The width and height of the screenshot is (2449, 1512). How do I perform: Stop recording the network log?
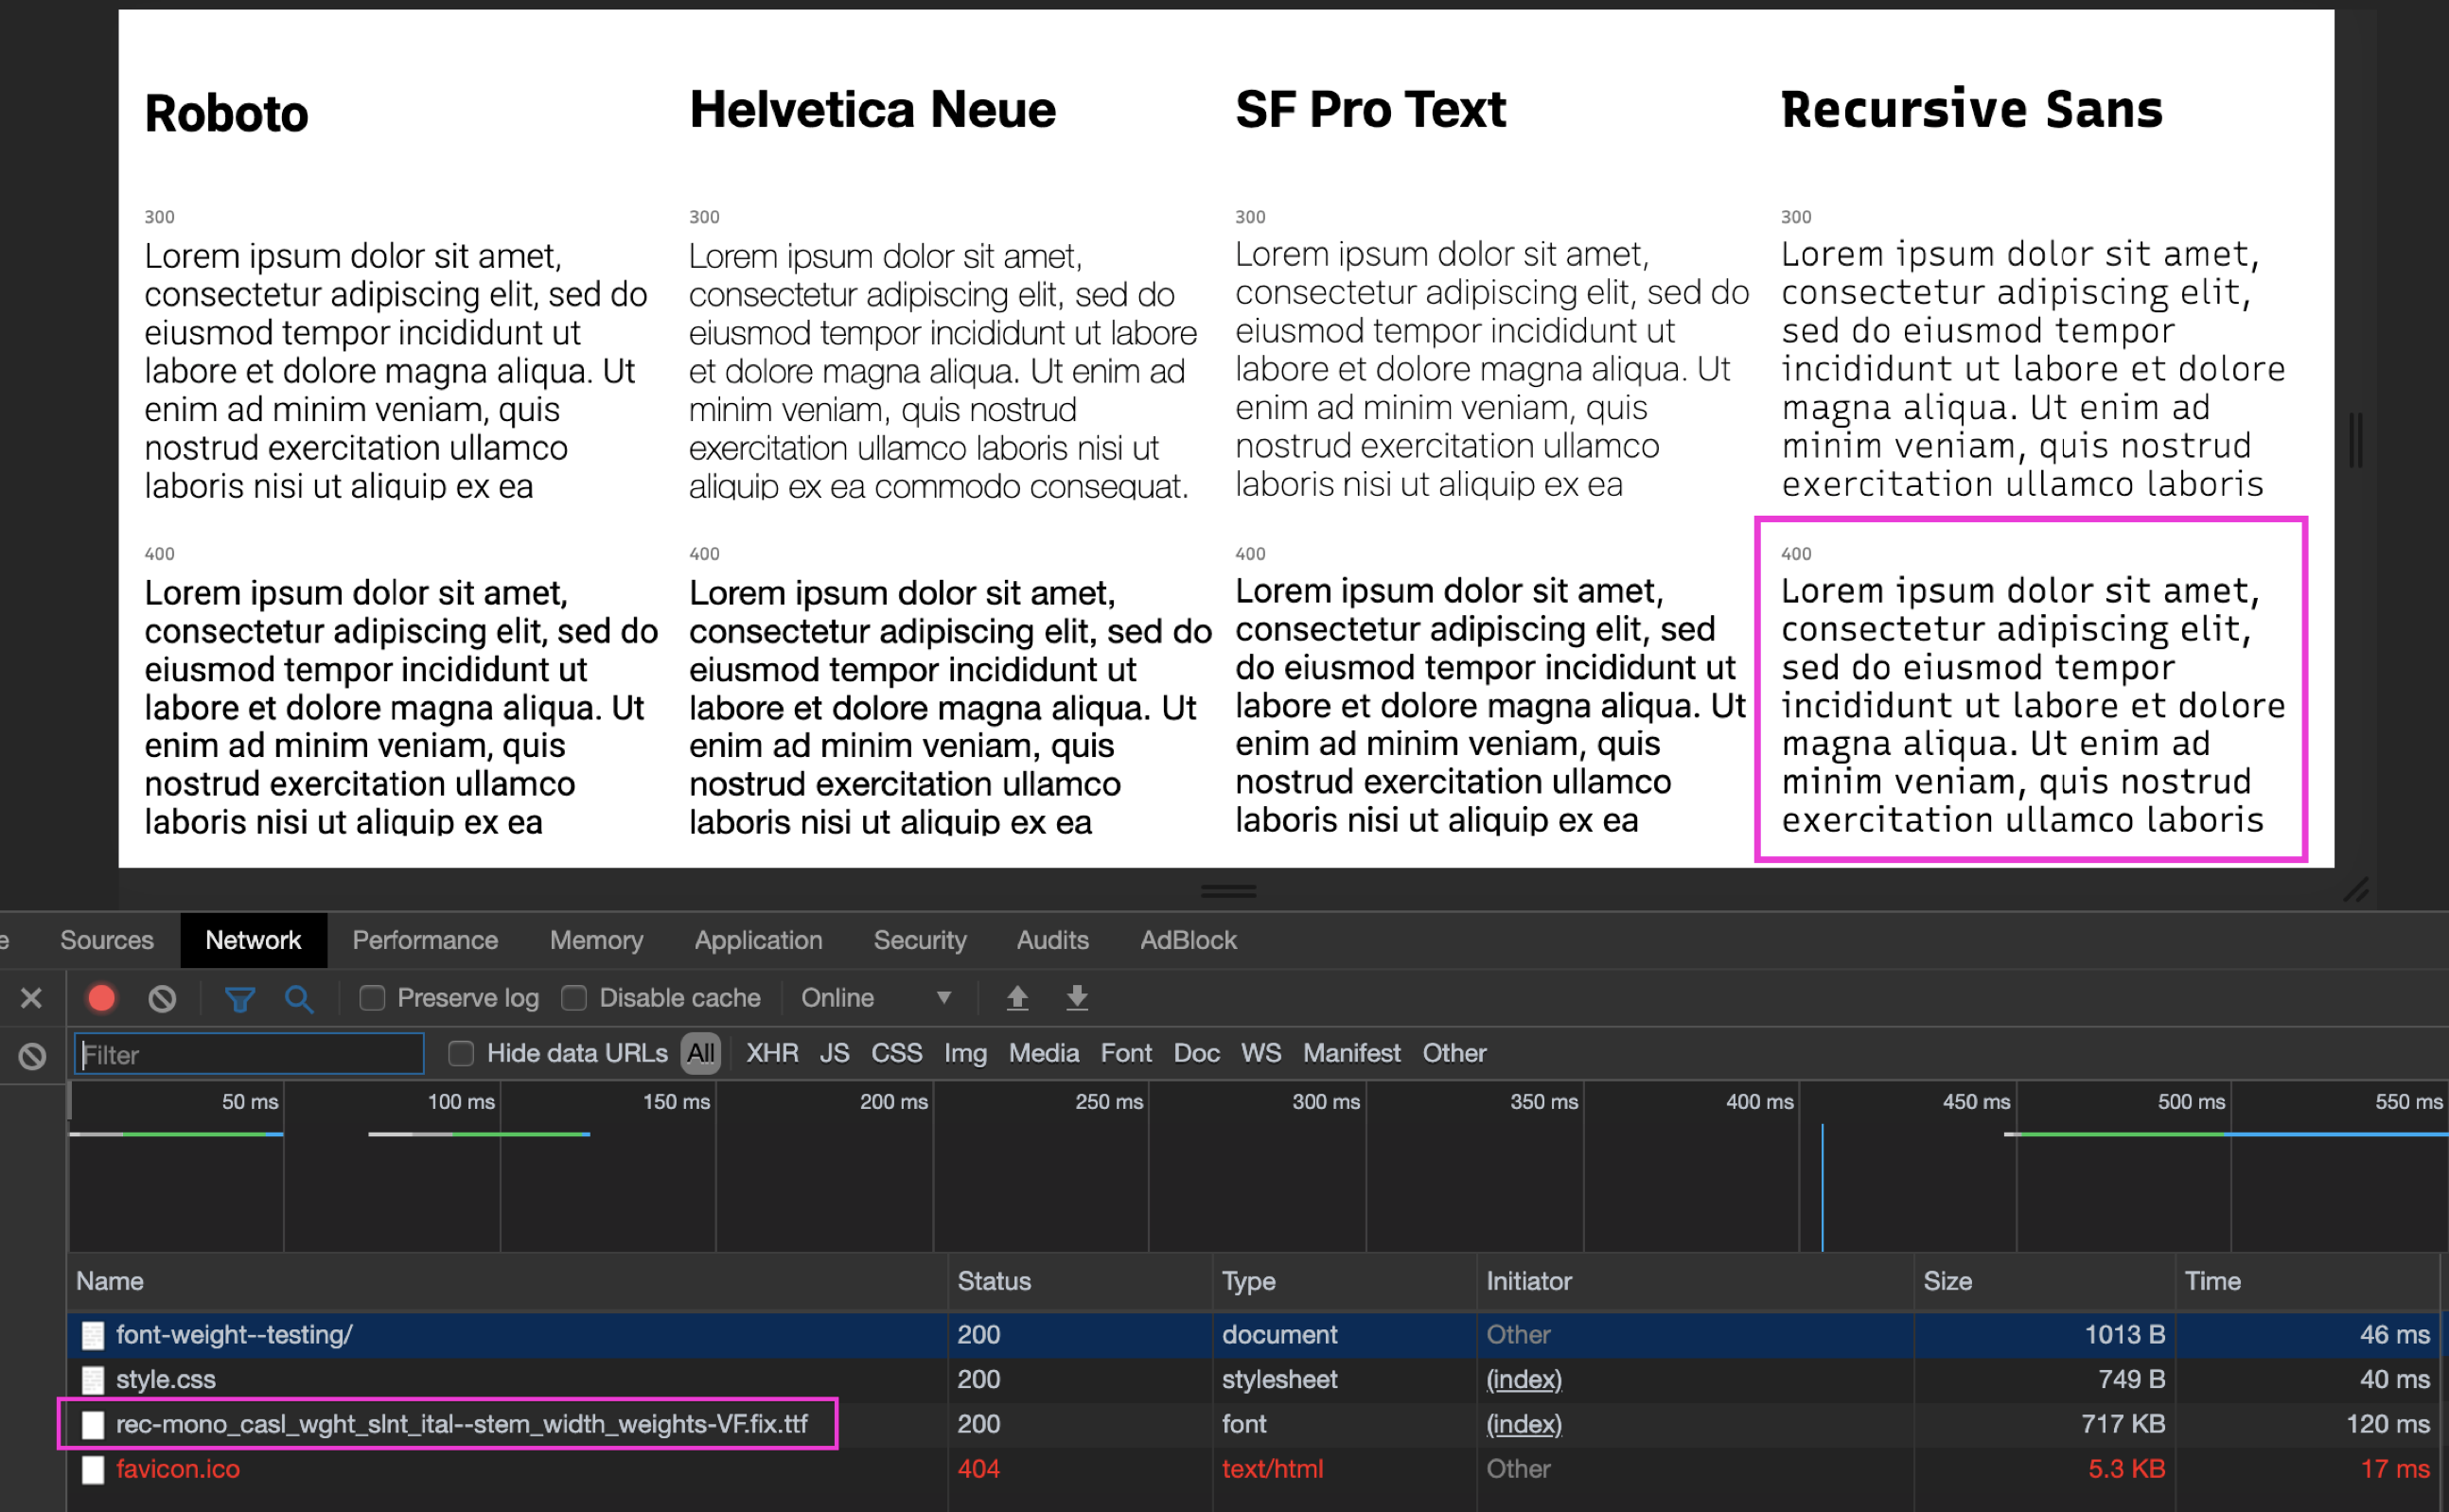(x=101, y=997)
